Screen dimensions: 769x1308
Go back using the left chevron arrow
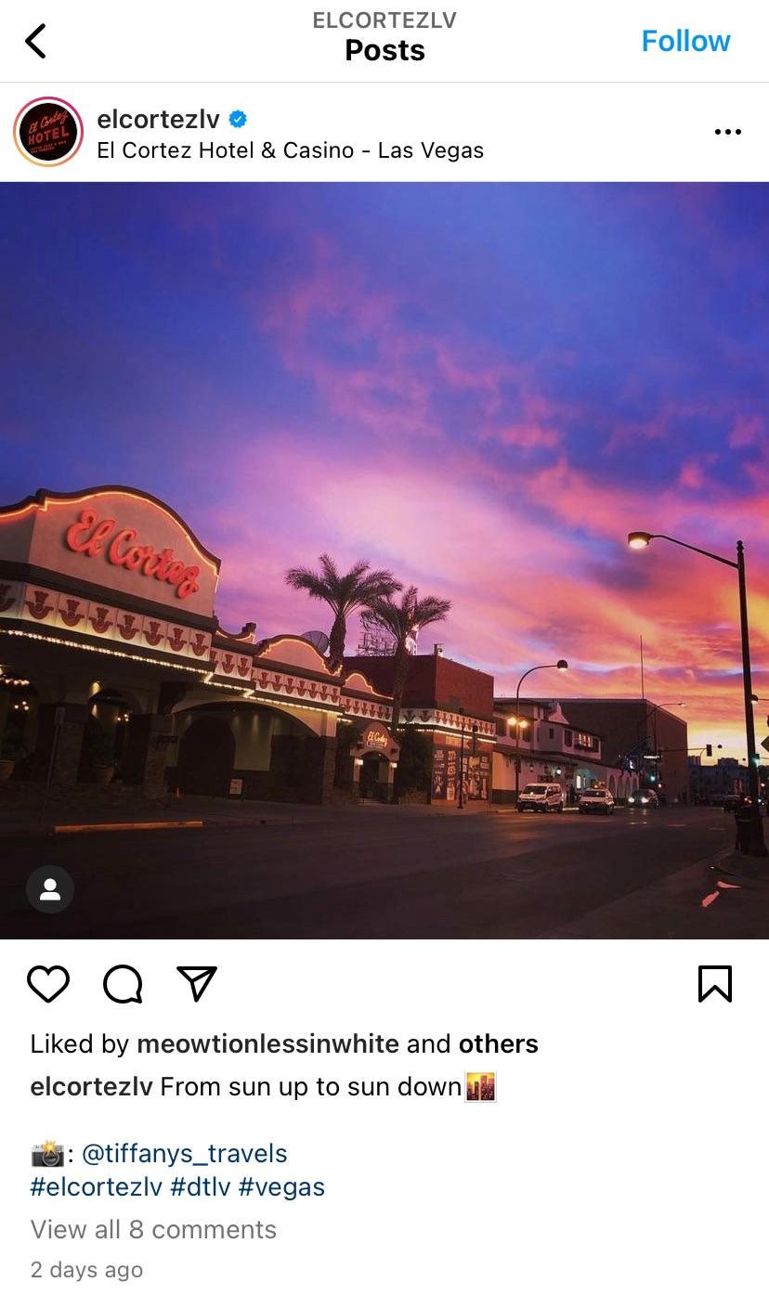35,41
